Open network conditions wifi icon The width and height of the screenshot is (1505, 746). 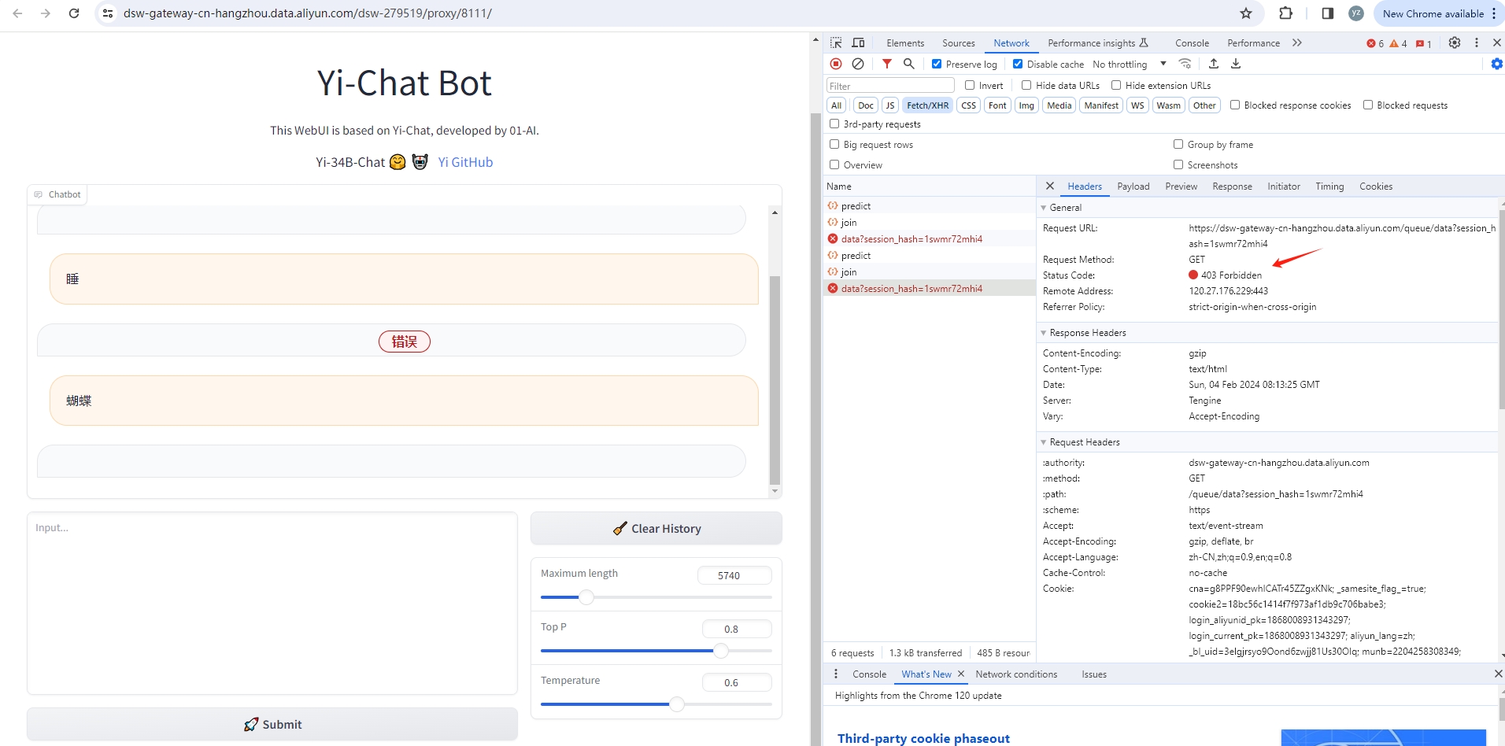[x=1185, y=64]
